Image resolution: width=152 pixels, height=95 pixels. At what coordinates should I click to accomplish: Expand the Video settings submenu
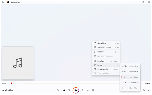(106, 73)
